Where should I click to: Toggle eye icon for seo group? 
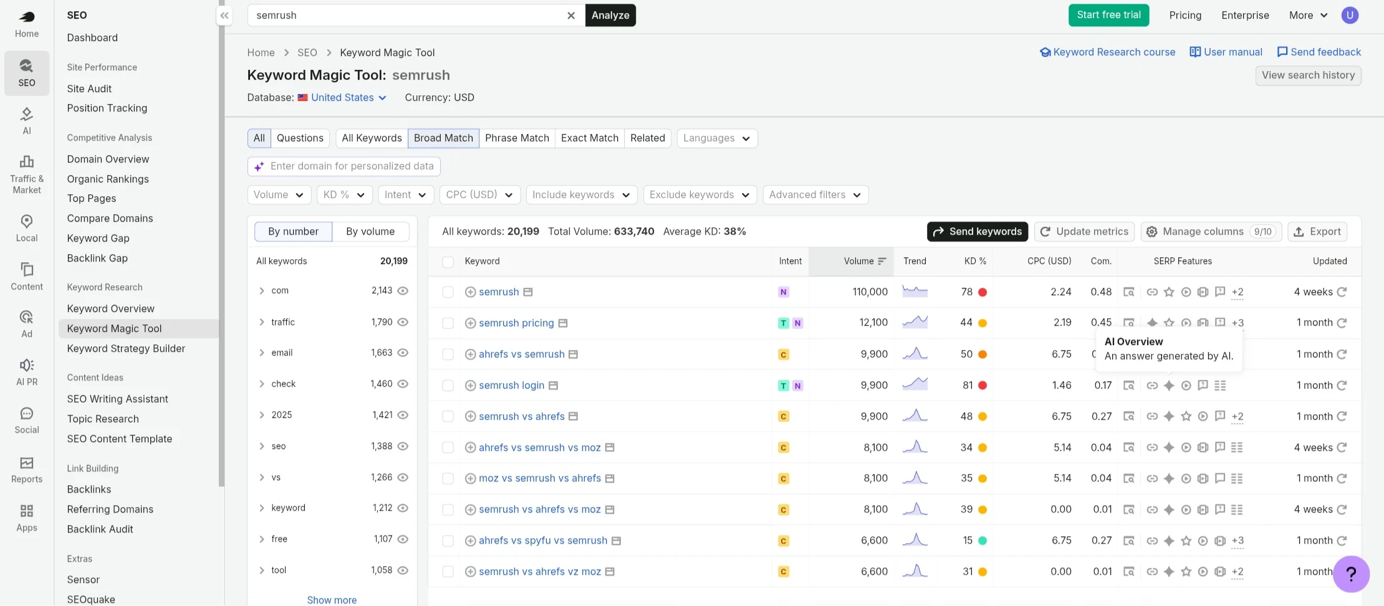[403, 446]
